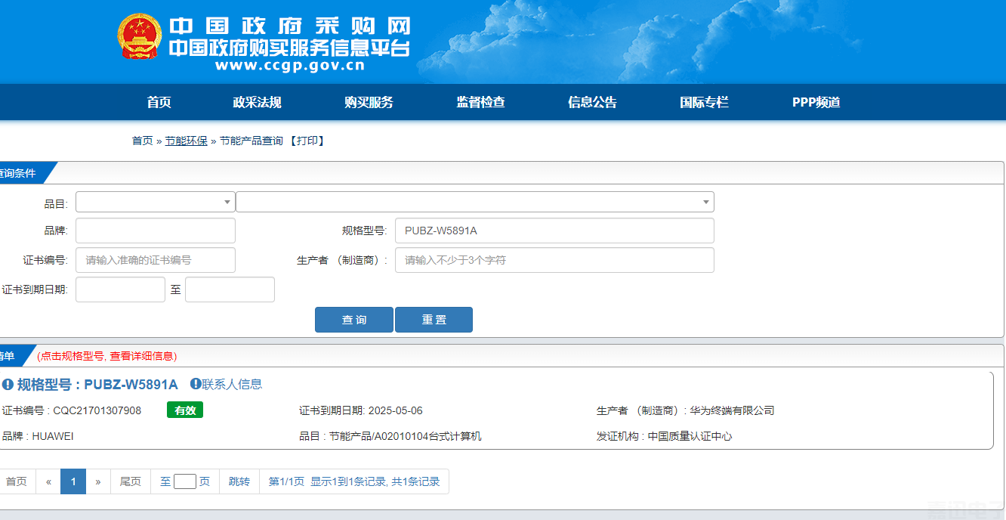
Task: Click the record count 共1条记录 text
Action: point(415,481)
